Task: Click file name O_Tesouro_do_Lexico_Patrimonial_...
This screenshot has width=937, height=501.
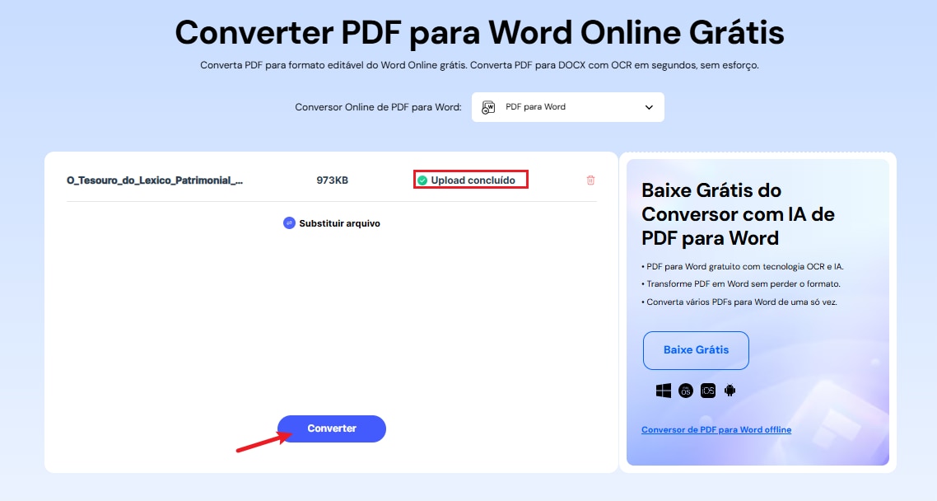Action: 155,180
